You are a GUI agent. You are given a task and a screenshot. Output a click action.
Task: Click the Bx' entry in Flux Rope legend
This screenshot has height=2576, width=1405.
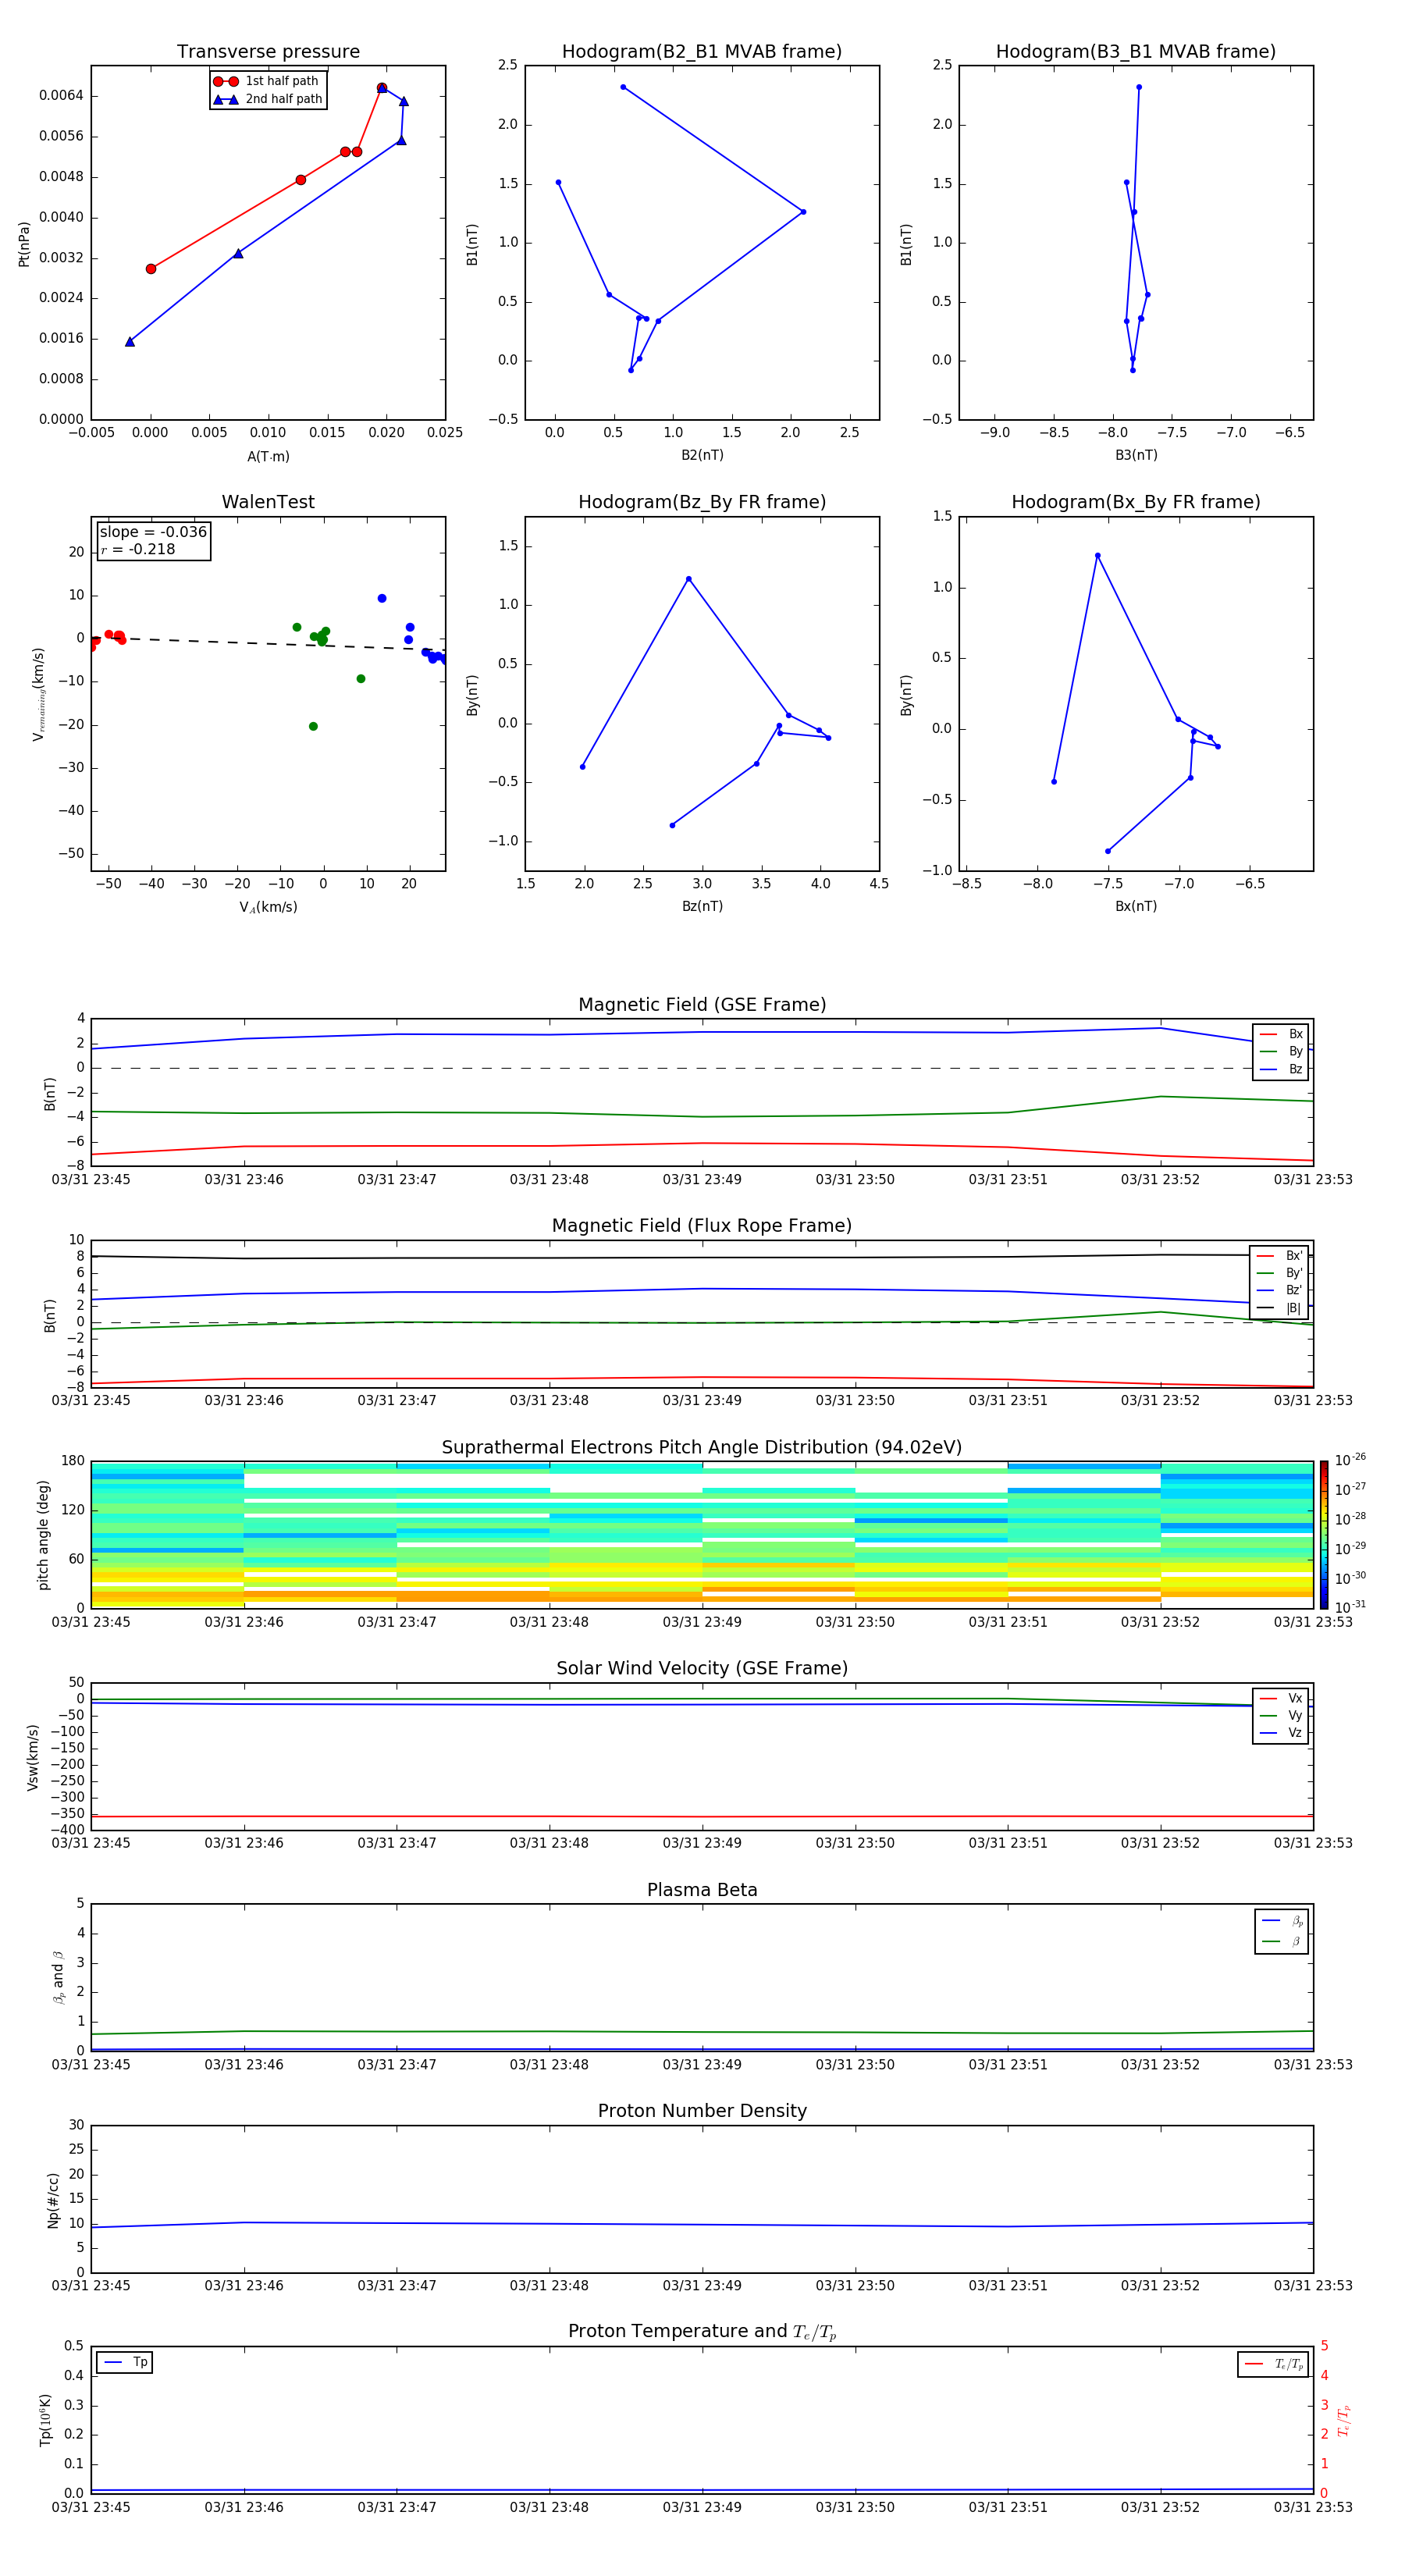1279,1256
